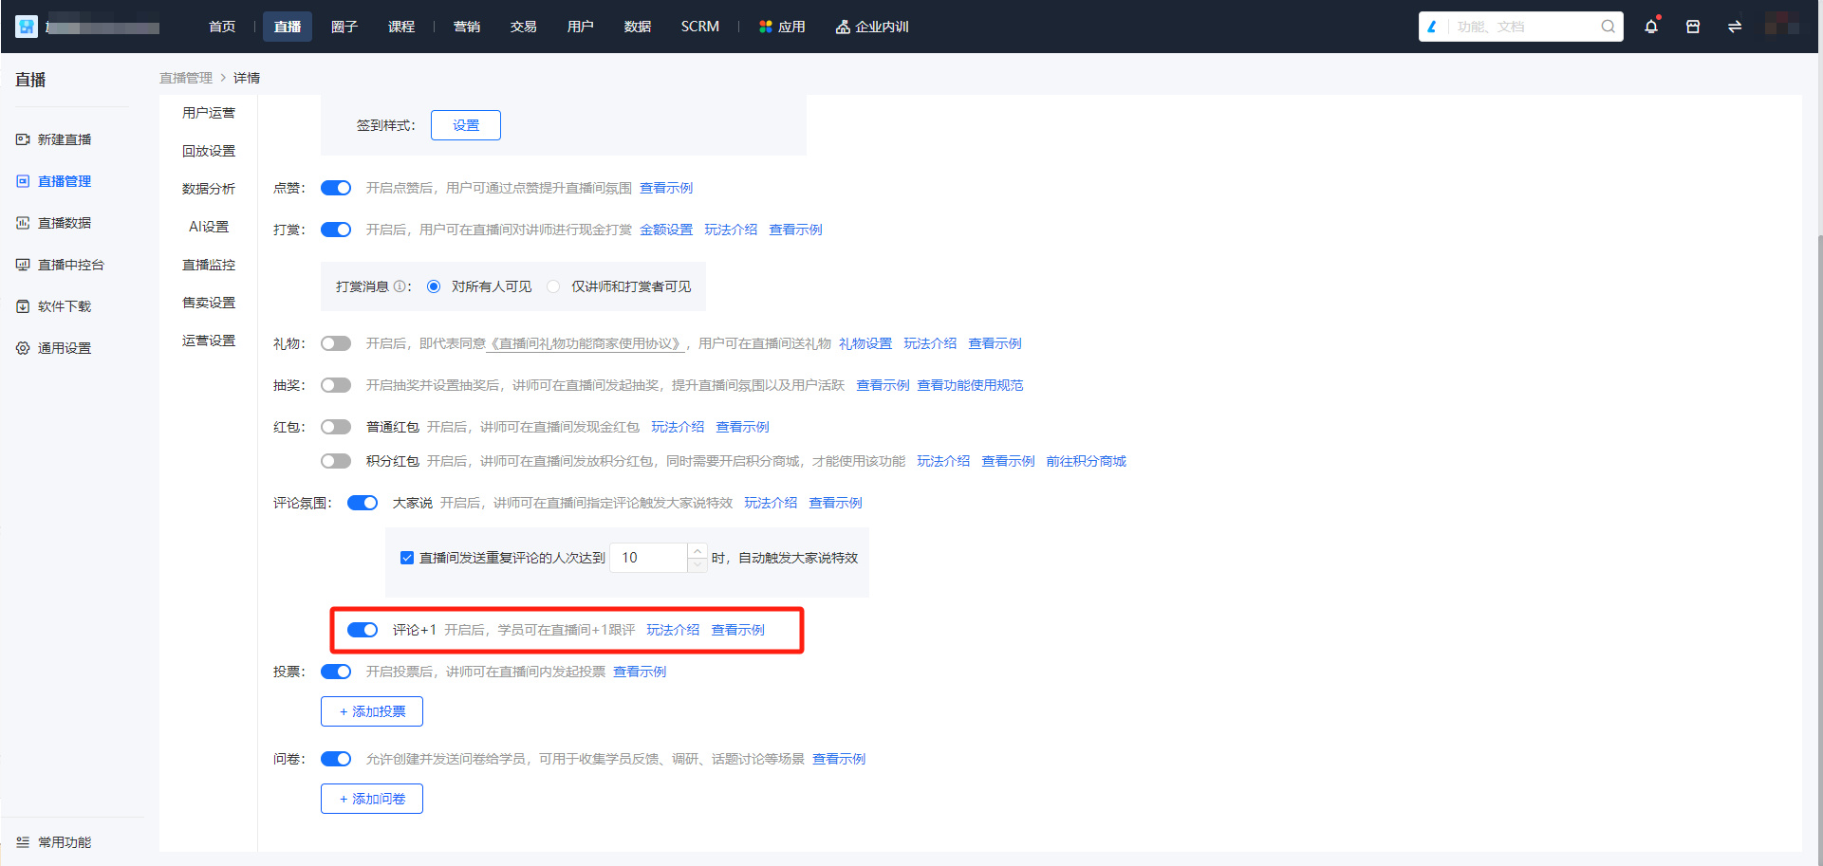Click the 通用设置 gear icon
Viewport: 1823px width, 866px height.
23,348
